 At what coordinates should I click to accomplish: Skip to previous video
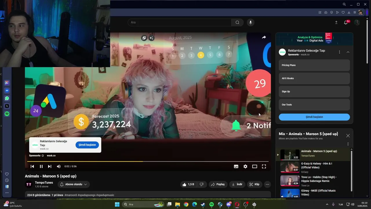click(32, 166)
